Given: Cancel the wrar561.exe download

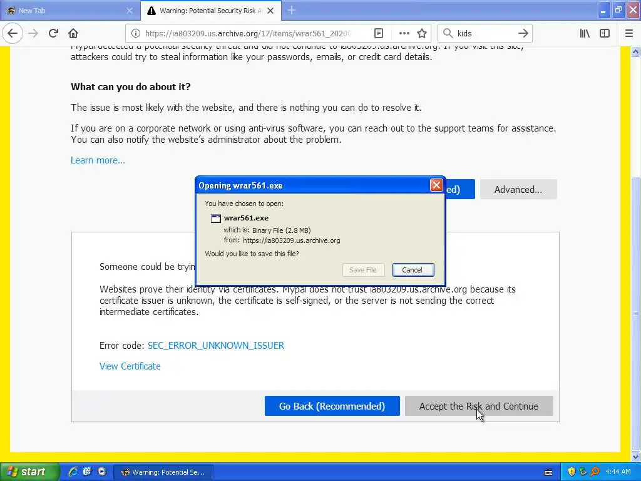Looking at the screenshot, I should click(x=413, y=270).
